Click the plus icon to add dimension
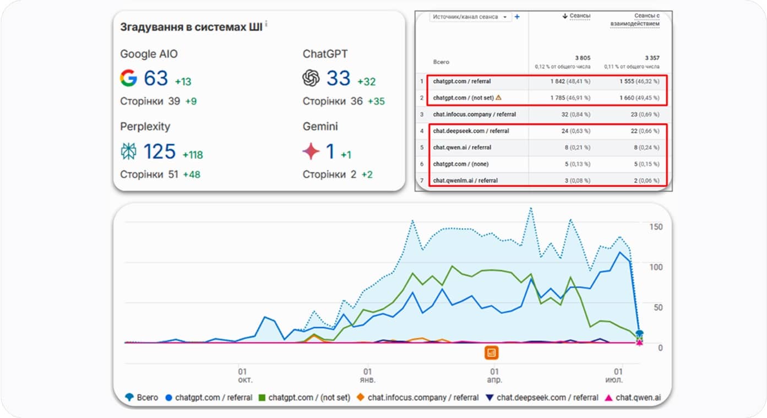 coord(517,17)
